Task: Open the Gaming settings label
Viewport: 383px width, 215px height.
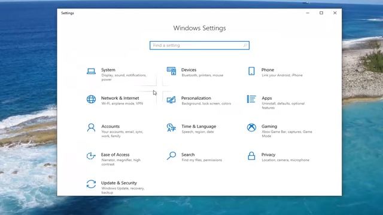Action: tap(269, 127)
